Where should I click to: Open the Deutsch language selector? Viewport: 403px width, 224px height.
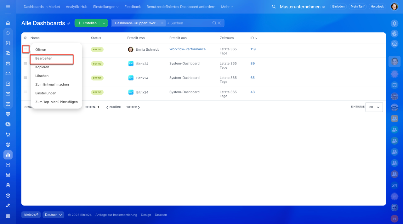point(53,215)
